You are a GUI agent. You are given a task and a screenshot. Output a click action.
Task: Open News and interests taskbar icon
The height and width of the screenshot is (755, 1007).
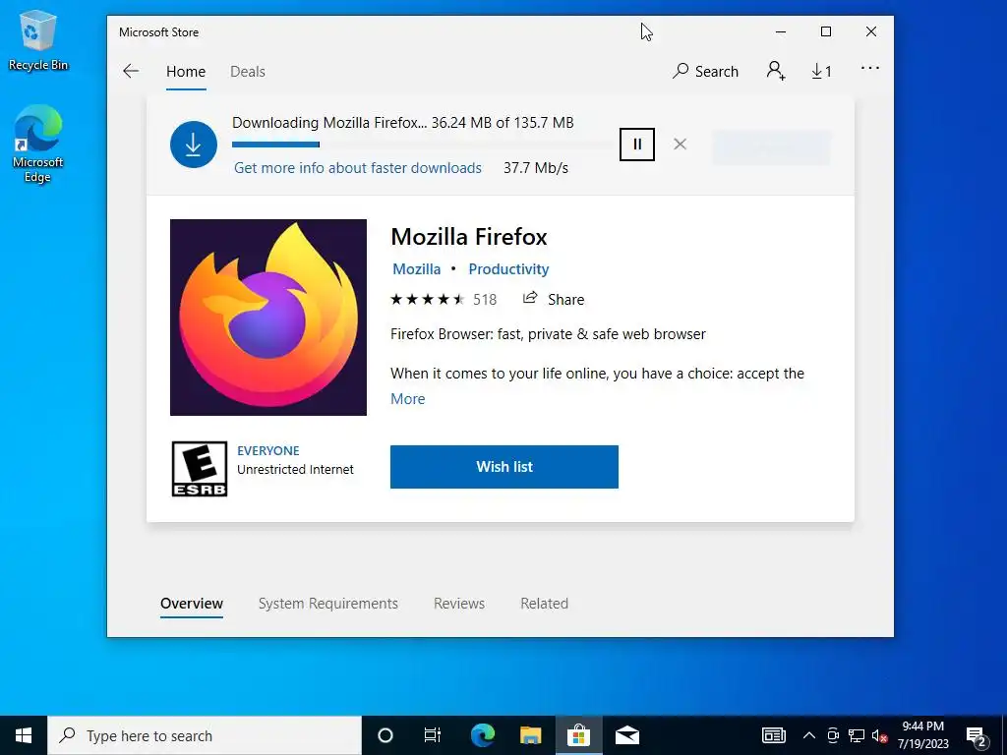[x=773, y=735]
